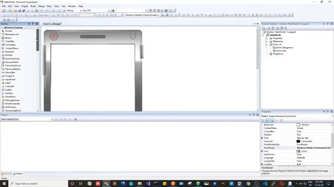Click the Task View icon on the taskbar
The height and width of the screenshot is (187, 334).
[81, 183]
